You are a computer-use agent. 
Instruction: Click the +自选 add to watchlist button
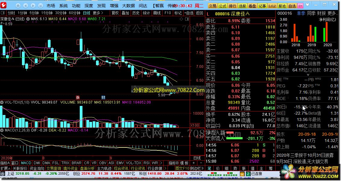click(x=189, y=13)
